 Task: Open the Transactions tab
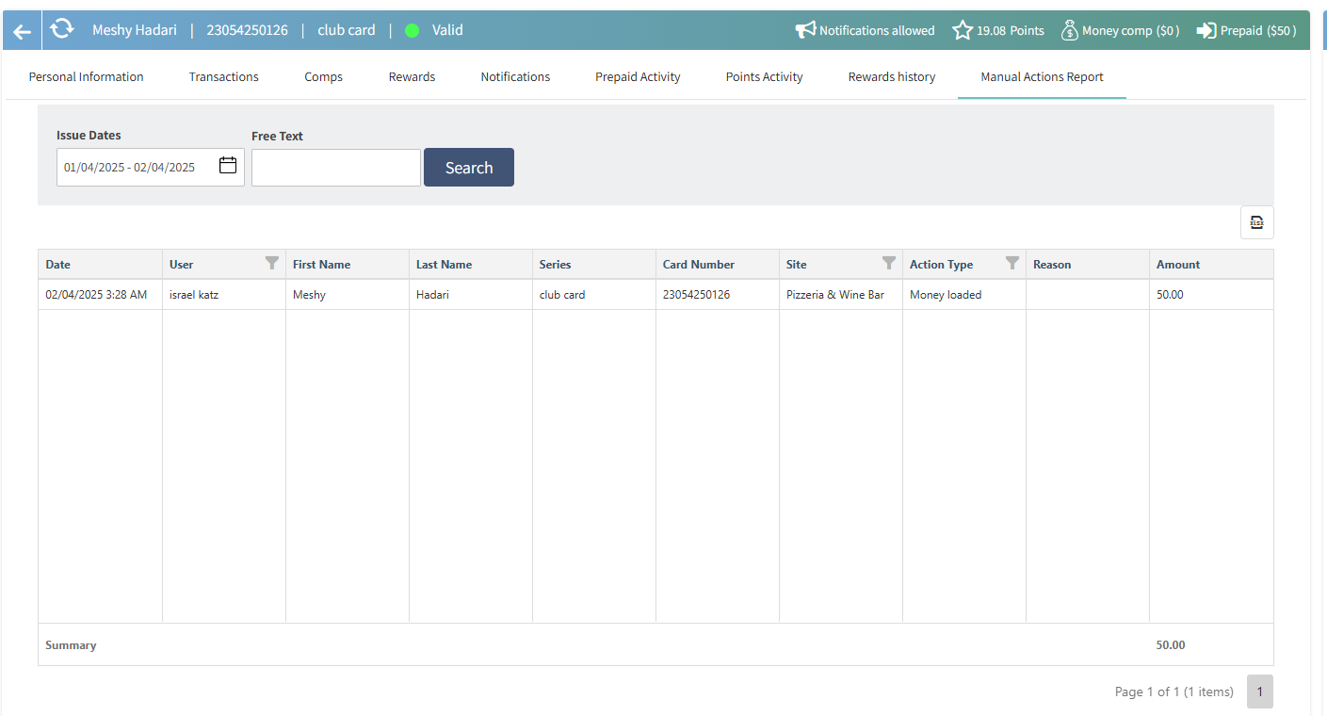pyautogui.click(x=223, y=76)
